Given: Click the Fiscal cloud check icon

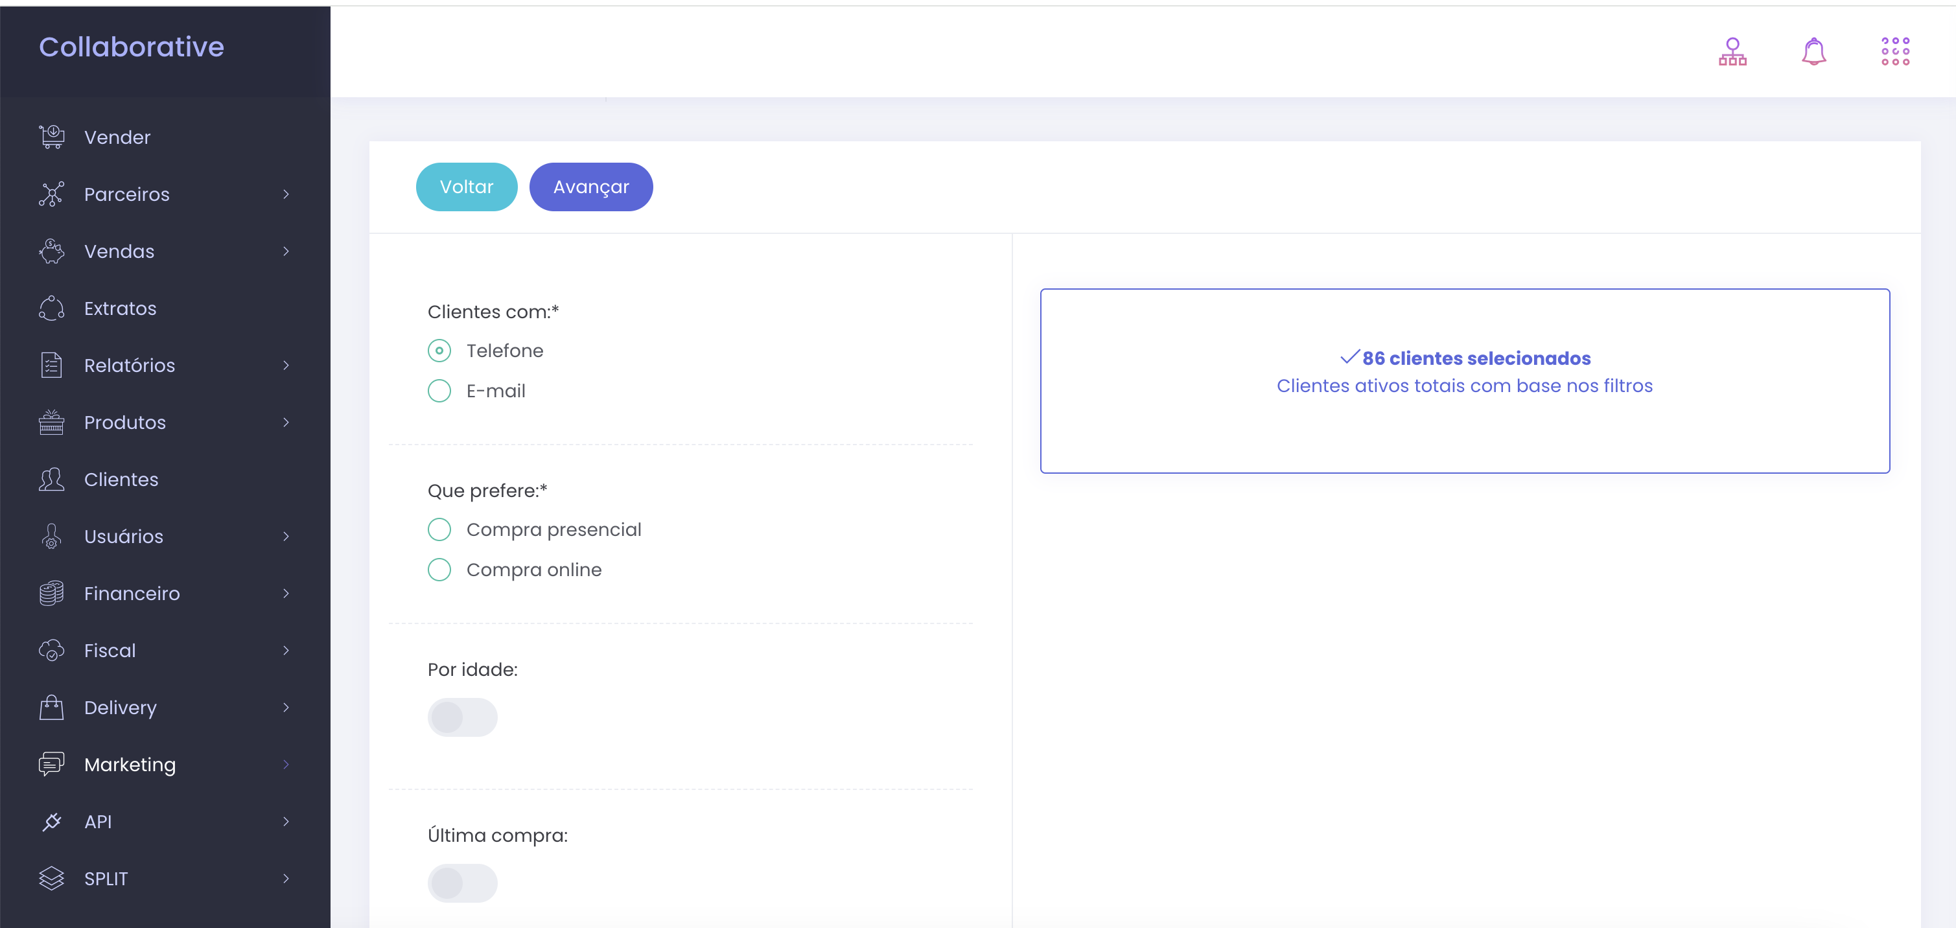Looking at the screenshot, I should click(52, 650).
